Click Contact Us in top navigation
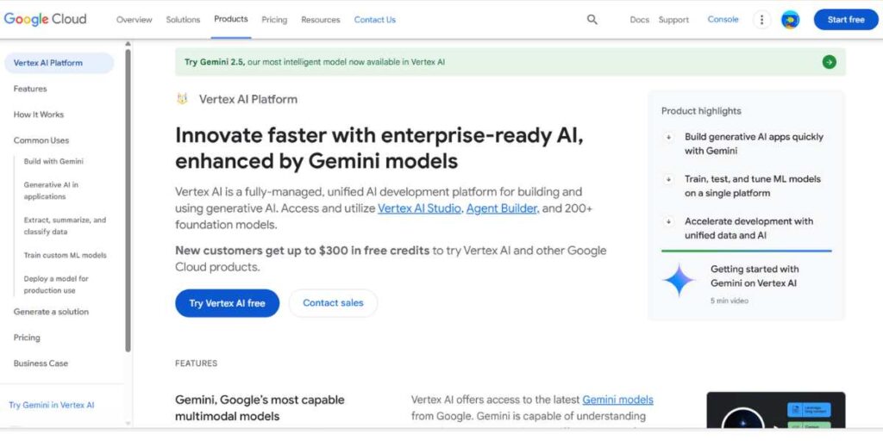The image size is (883, 441). pyautogui.click(x=375, y=20)
